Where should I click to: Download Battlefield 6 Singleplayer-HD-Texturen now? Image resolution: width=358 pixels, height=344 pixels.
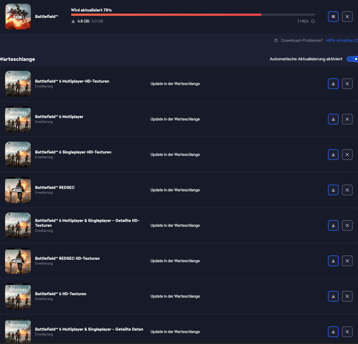[333, 155]
